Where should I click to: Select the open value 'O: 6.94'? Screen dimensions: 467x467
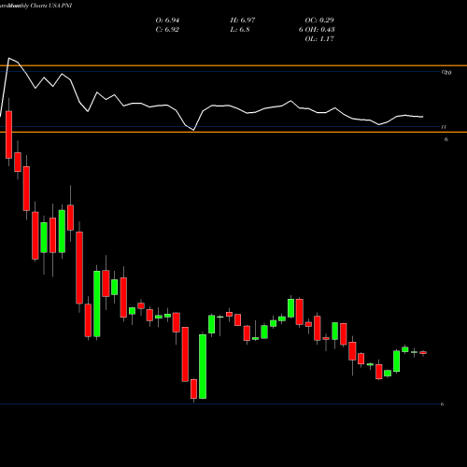point(167,21)
